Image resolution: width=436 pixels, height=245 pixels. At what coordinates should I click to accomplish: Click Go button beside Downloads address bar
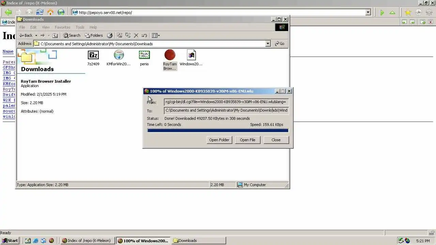[280, 44]
